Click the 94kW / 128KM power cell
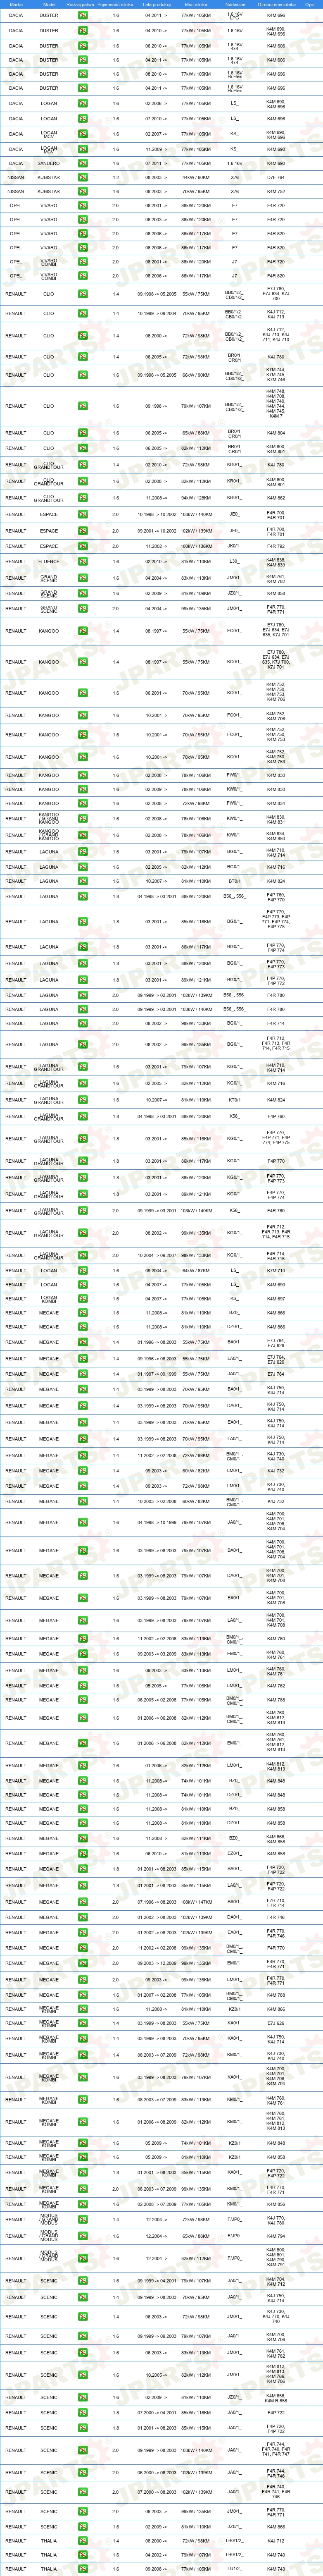Screen dimensions: 323x2576 [196, 498]
